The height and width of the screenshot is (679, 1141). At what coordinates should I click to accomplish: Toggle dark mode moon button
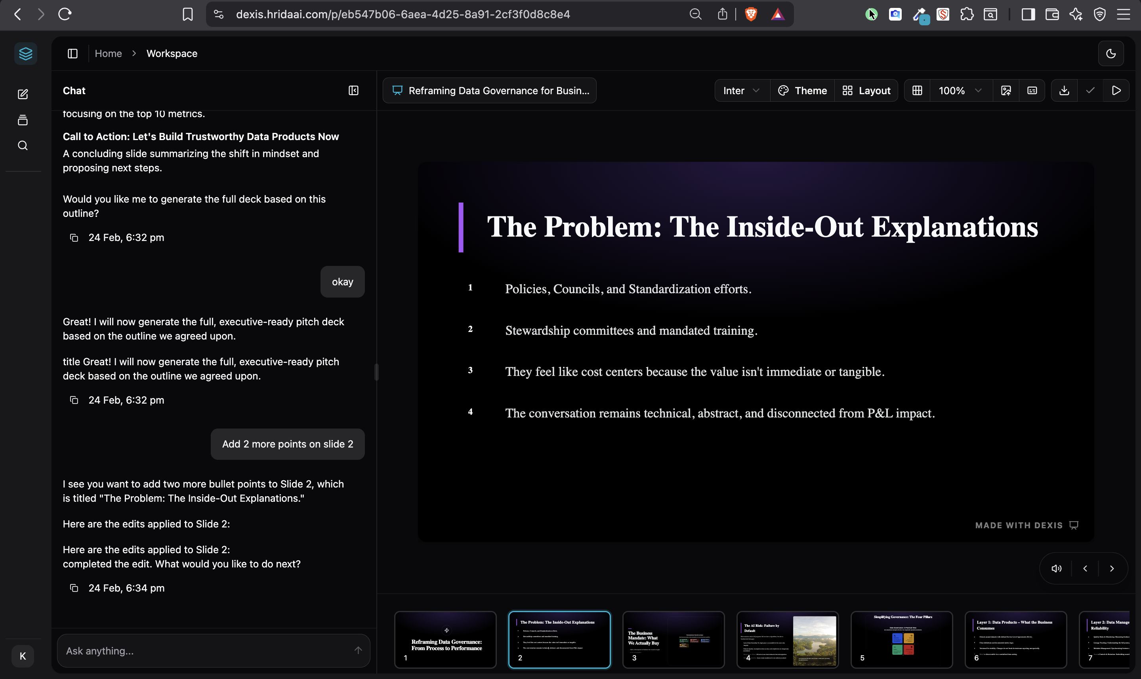coord(1111,53)
